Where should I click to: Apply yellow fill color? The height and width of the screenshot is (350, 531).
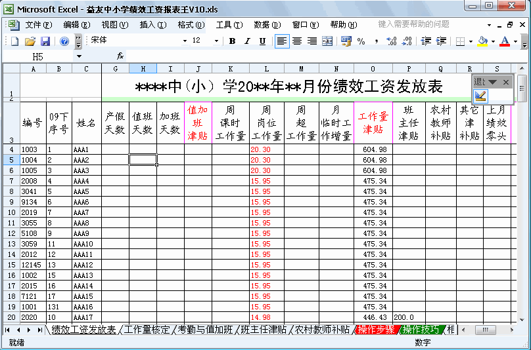(x=482, y=41)
